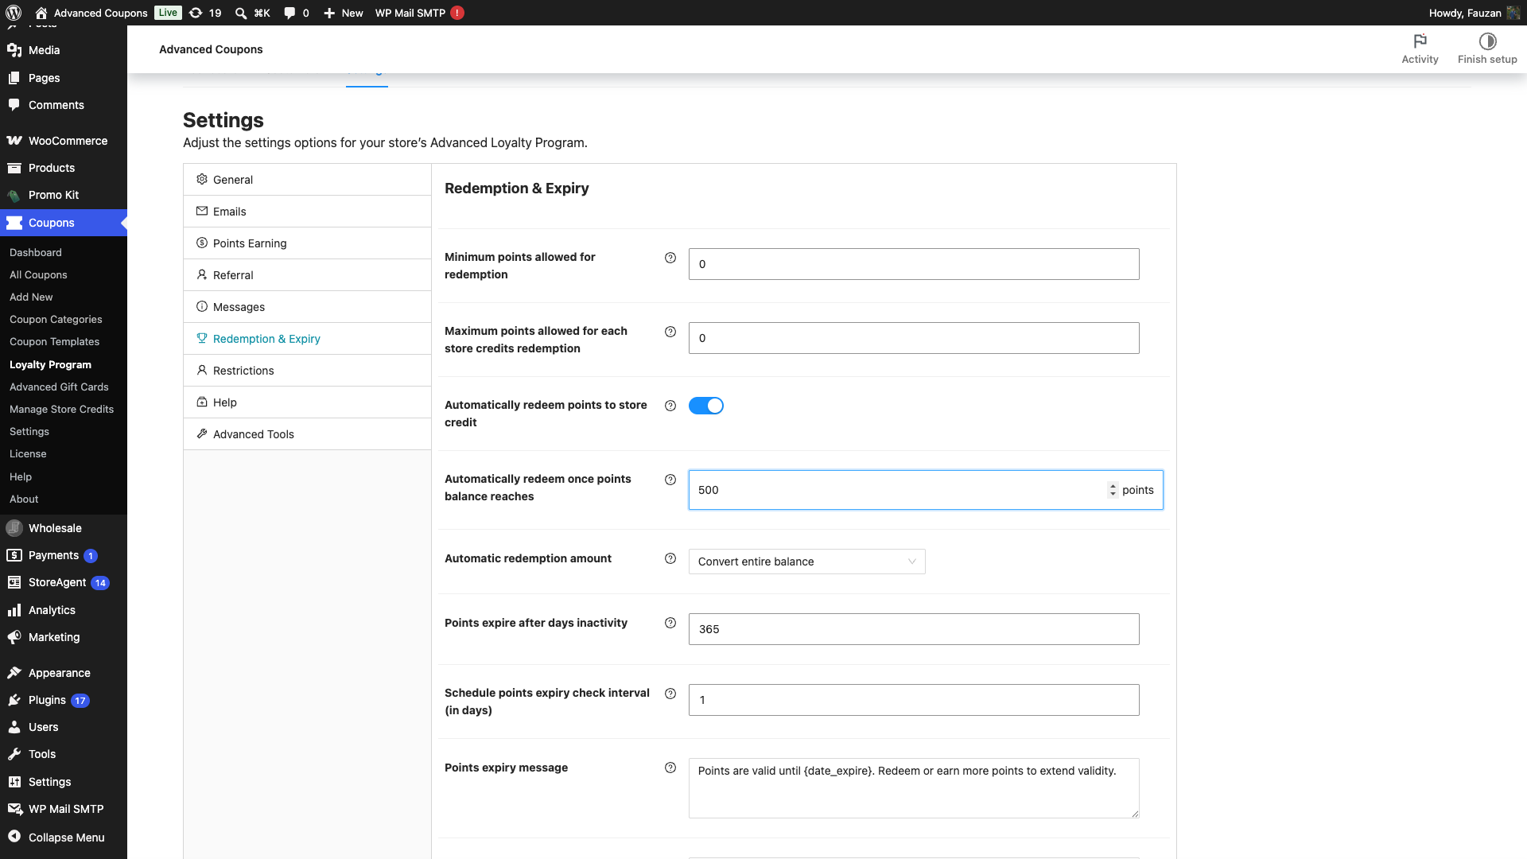This screenshot has width=1527, height=859.
Task: Click the Points expiry message textarea
Action: tap(914, 788)
